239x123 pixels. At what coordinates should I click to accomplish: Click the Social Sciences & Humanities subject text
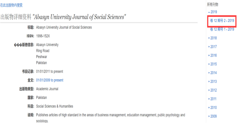[x=55, y=106]
